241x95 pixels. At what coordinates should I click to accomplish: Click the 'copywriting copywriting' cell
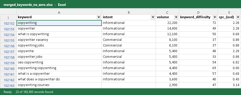pos(59,68)
